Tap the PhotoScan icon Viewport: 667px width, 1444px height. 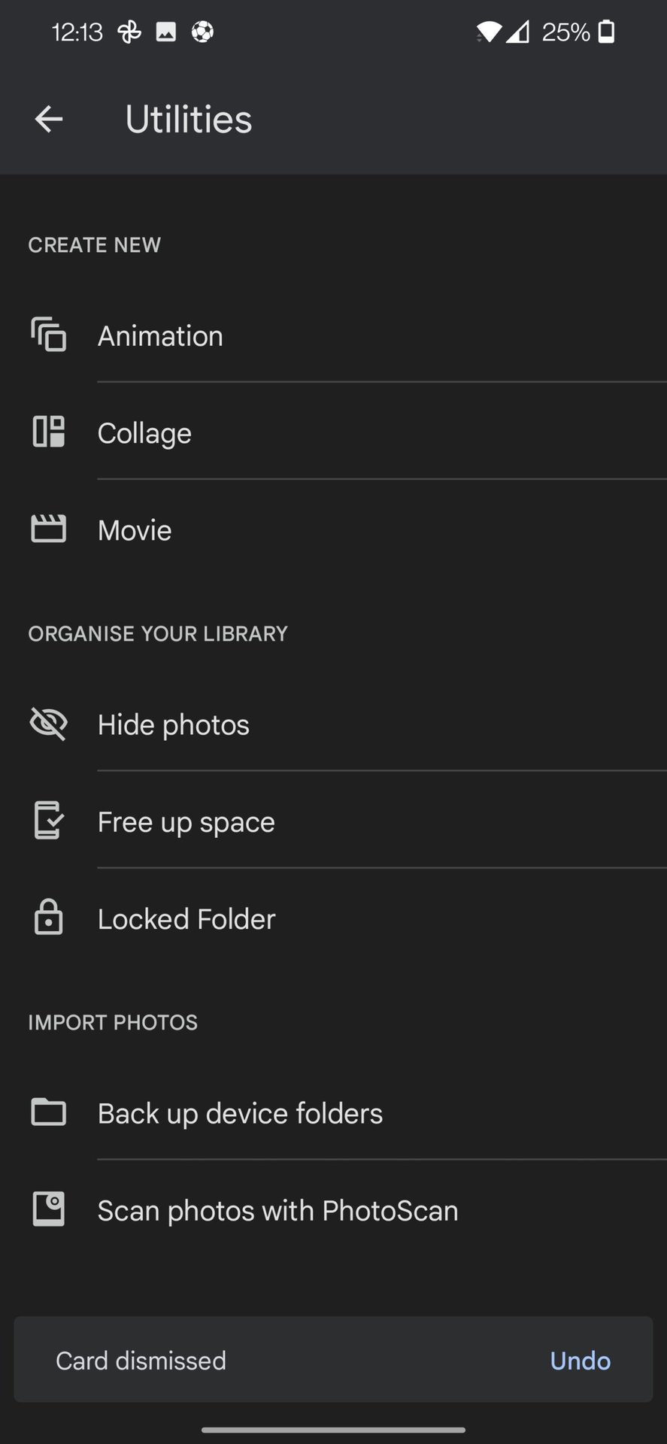pos(48,1209)
